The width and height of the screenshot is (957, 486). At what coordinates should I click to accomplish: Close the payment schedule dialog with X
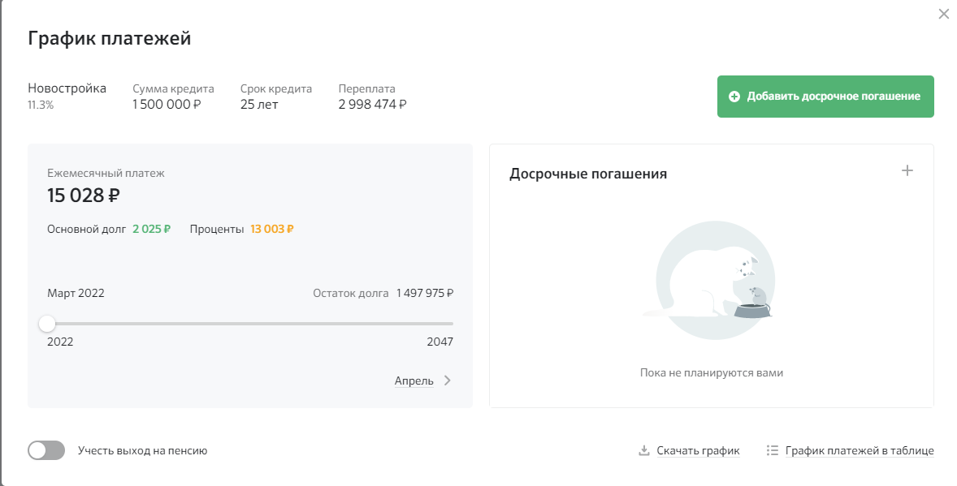943,14
